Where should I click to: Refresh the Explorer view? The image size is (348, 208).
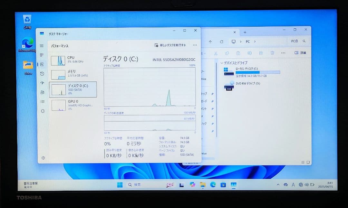pyautogui.click(x=222, y=42)
